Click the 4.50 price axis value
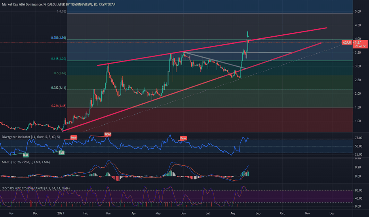The height and width of the screenshot is (217, 369). (358, 25)
